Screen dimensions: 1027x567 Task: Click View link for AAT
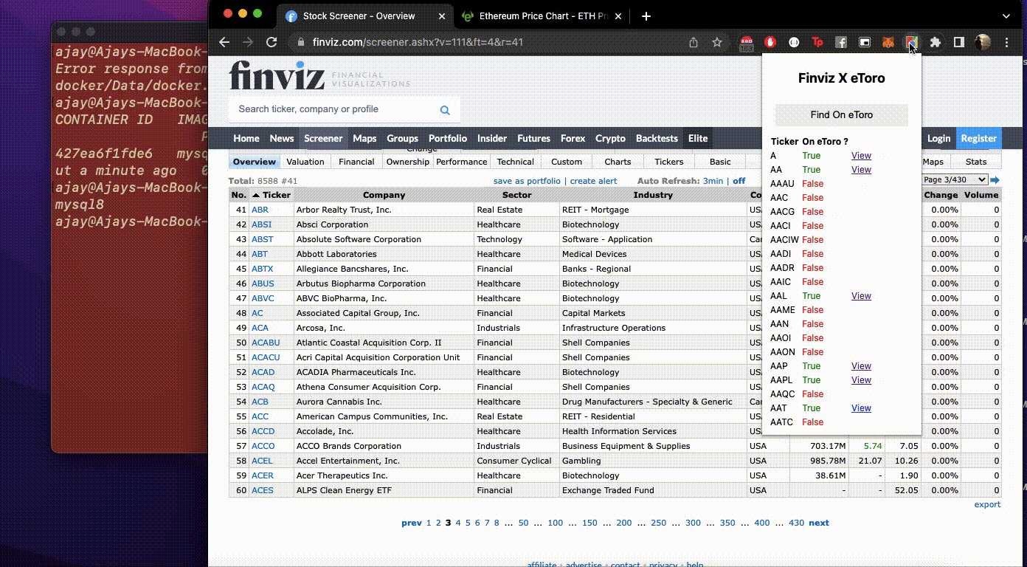click(861, 408)
